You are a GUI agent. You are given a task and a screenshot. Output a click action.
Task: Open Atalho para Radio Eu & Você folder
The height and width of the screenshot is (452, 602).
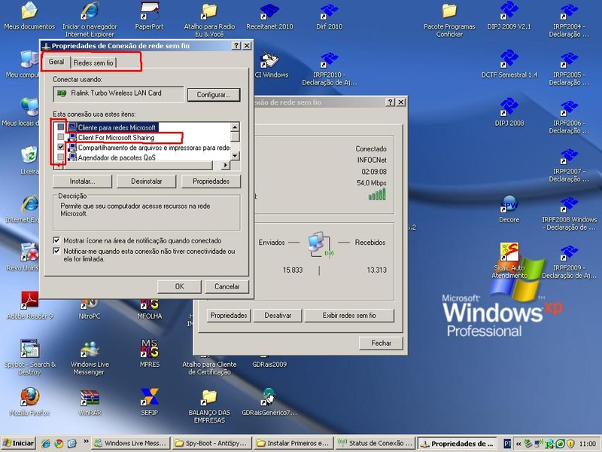pos(209,20)
